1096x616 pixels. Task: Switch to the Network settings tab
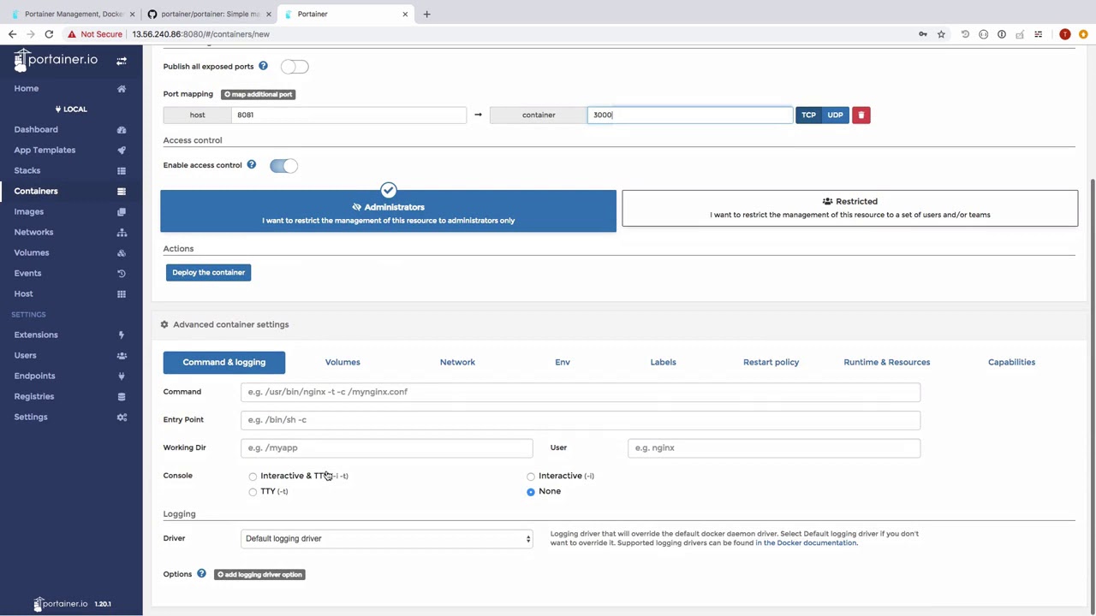(x=457, y=362)
